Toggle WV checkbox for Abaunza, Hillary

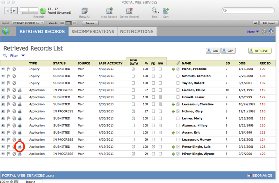click(x=160, y=125)
